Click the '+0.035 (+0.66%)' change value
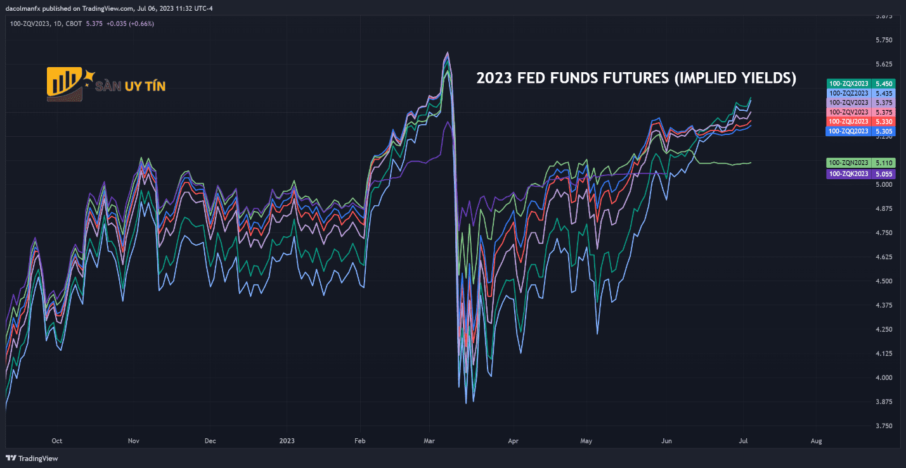The image size is (906, 468). coord(129,23)
